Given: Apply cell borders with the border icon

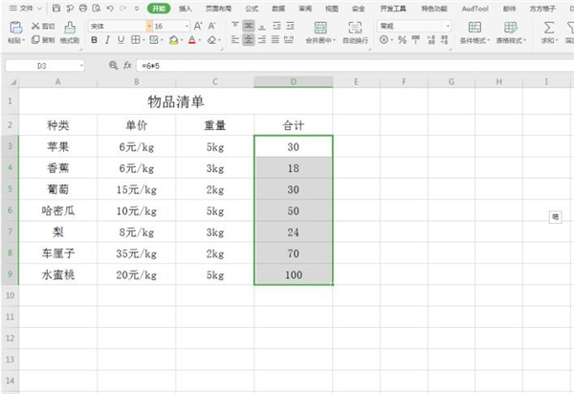Looking at the screenshot, I should 136,40.
